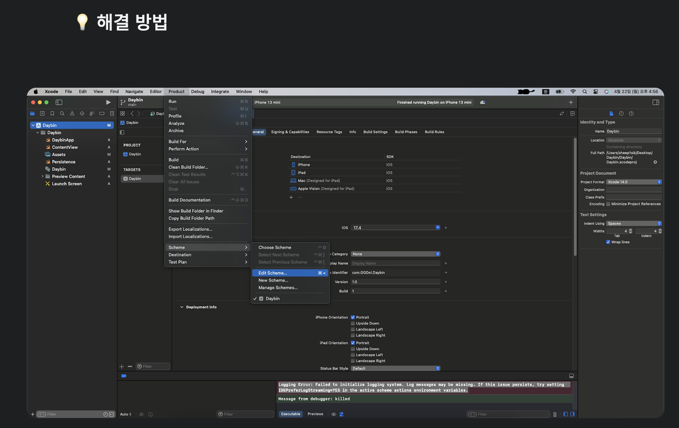
Task: Switch to Build Phases tab
Action: tap(406, 132)
